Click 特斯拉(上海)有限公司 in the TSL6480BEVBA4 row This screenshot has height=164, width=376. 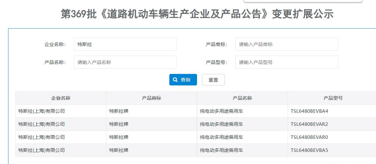[x=42, y=111]
